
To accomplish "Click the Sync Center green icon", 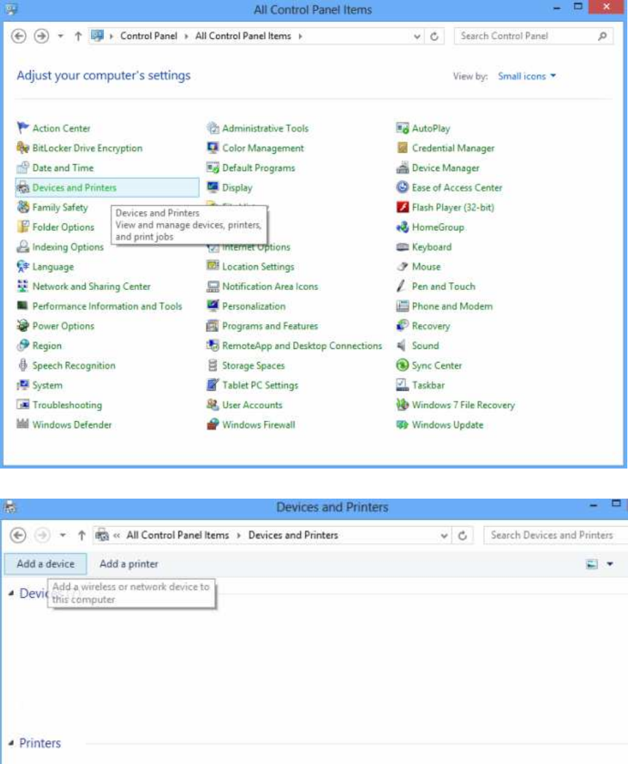I will [402, 365].
